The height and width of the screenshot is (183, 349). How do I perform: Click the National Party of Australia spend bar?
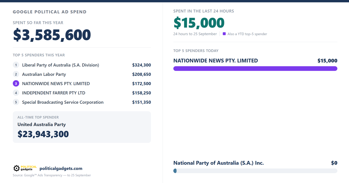(255, 171)
